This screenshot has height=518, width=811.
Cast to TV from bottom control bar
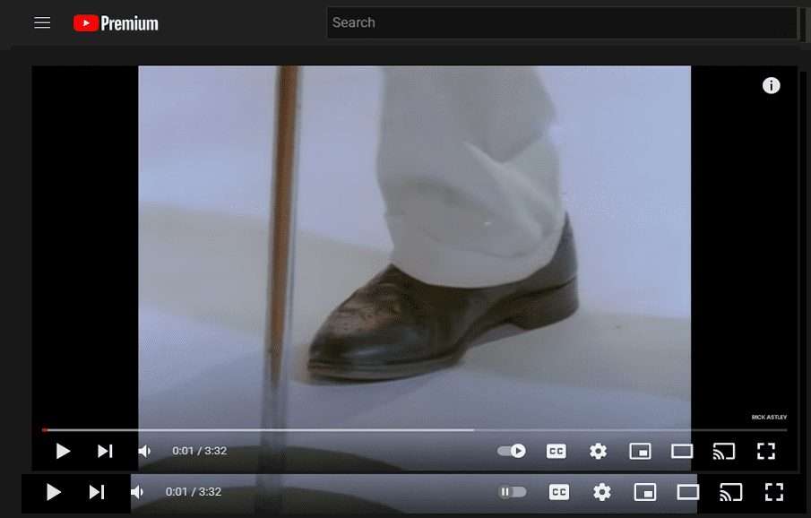731,492
